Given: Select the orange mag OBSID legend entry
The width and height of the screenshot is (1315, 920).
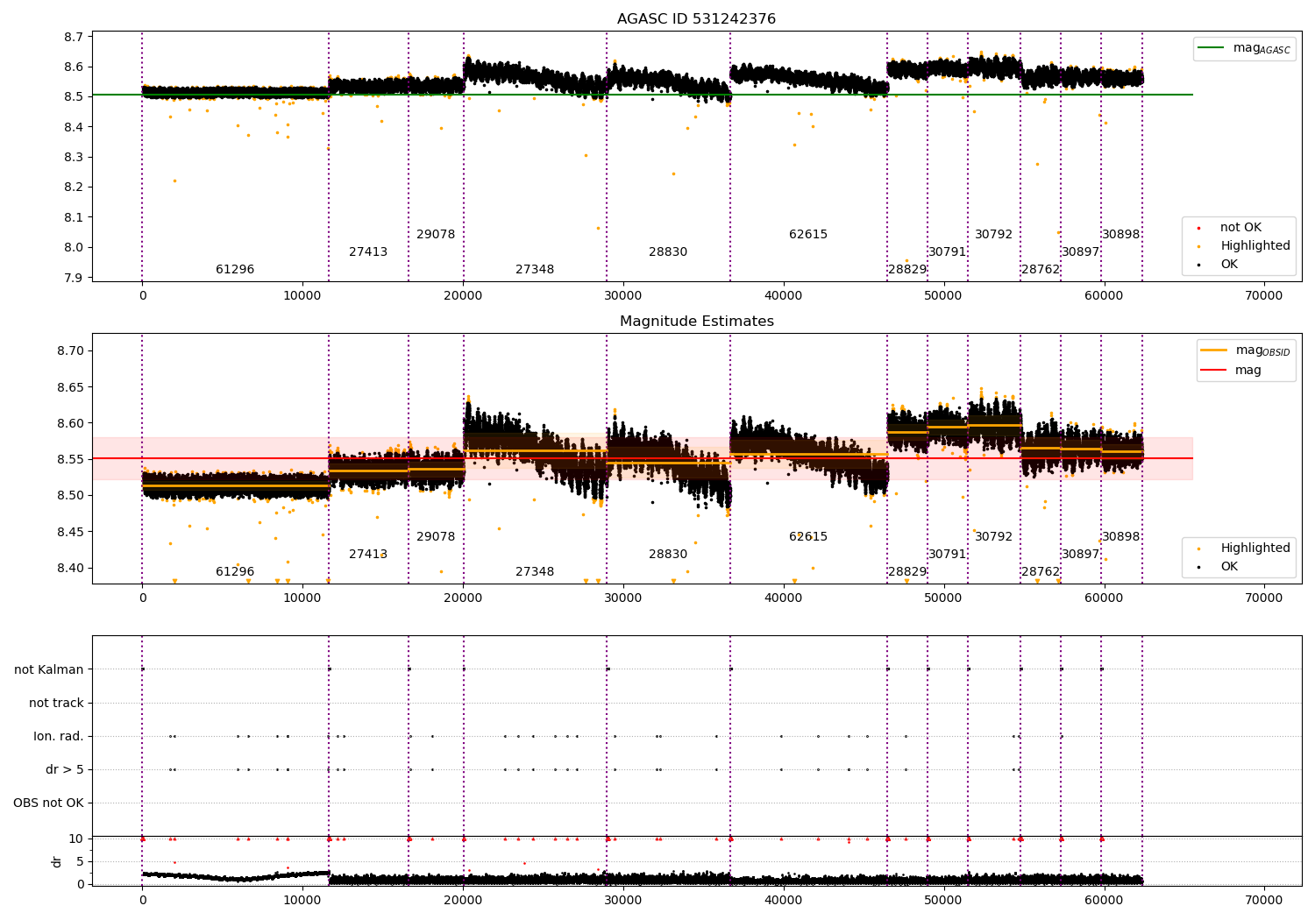Looking at the screenshot, I should pos(1245,350).
